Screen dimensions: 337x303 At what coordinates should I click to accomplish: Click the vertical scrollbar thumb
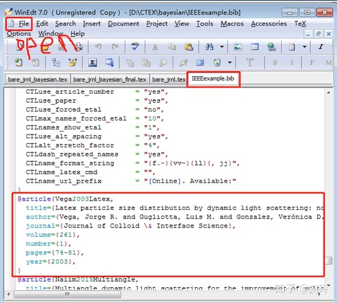(328, 260)
